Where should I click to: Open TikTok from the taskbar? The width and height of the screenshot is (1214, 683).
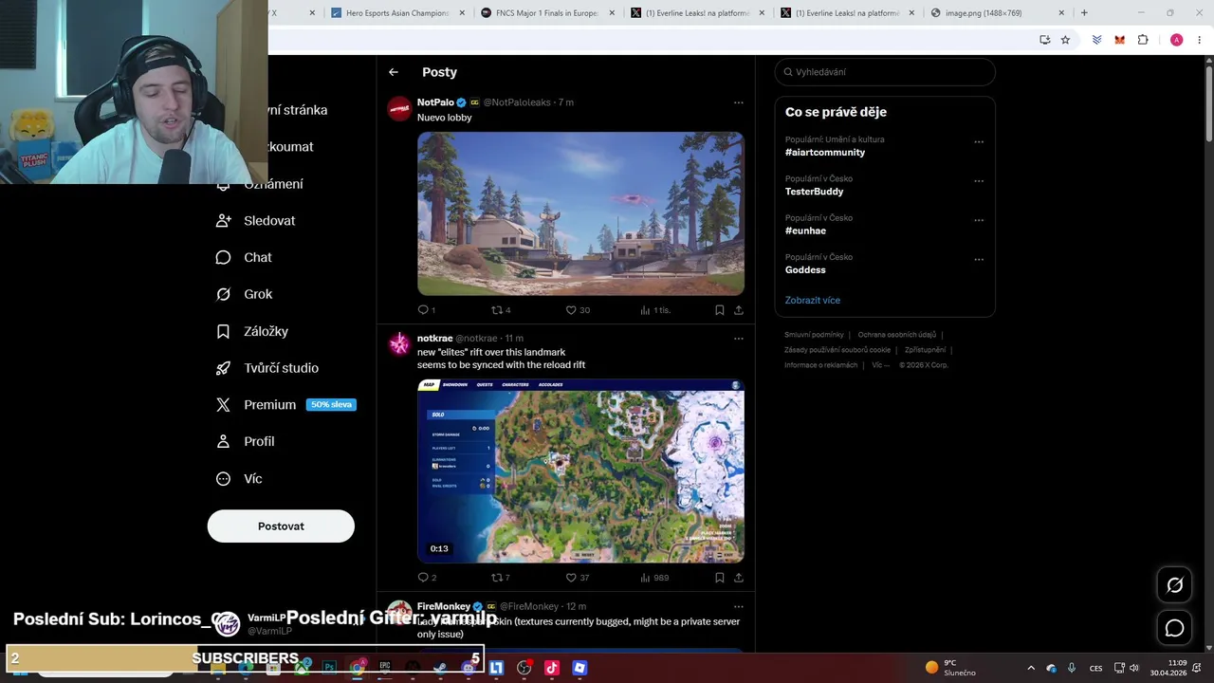tap(552, 668)
